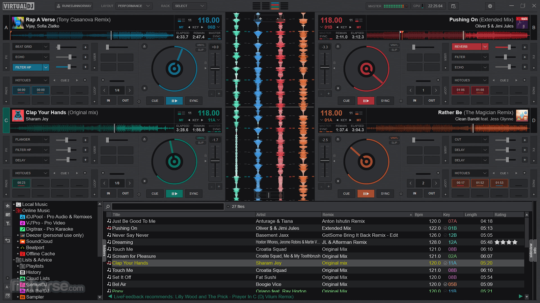
Task: Select the favorites star icon in the sidebar
Action: (x=7, y=205)
